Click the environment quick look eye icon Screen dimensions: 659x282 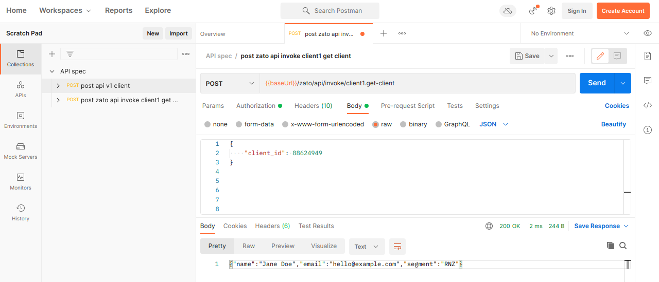click(648, 33)
